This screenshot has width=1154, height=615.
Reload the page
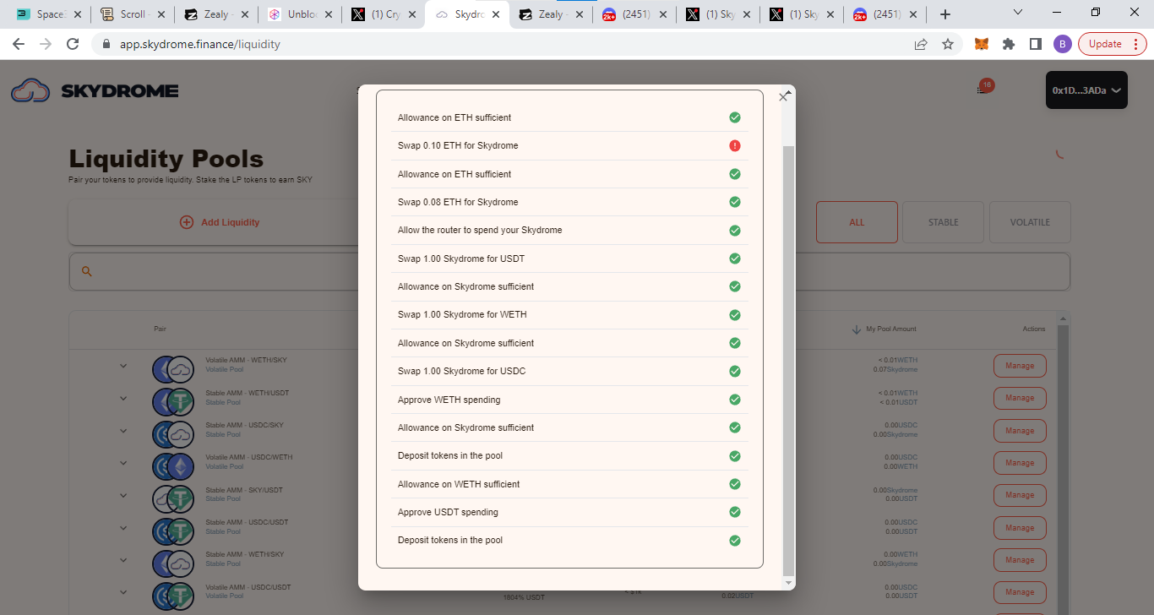point(73,44)
